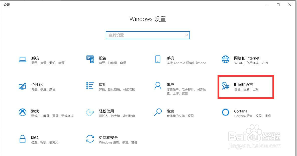This screenshot has width=297, height=156.
Task: Select the 个性化 category title
Action: 37,84
